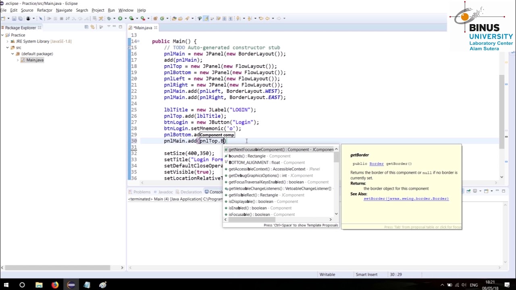
Task: Close the Main.java editor tab
Action: pos(156,28)
